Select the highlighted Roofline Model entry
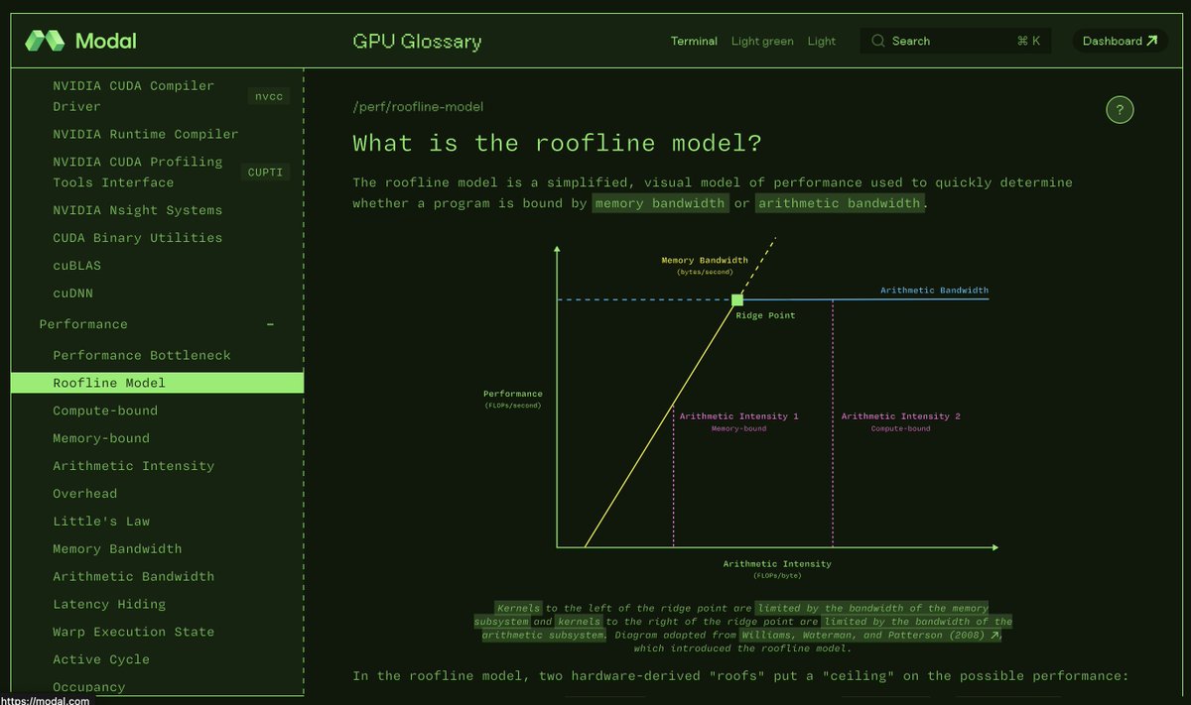This screenshot has width=1191, height=705. pyautogui.click(x=157, y=383)
